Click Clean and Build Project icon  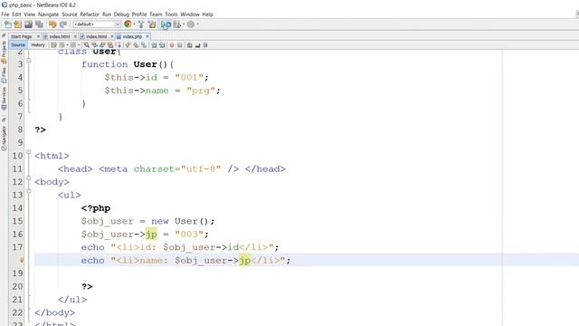tap(152, 24)
